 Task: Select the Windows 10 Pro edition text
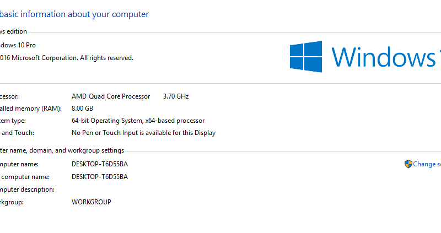click(x=18, y=45)
